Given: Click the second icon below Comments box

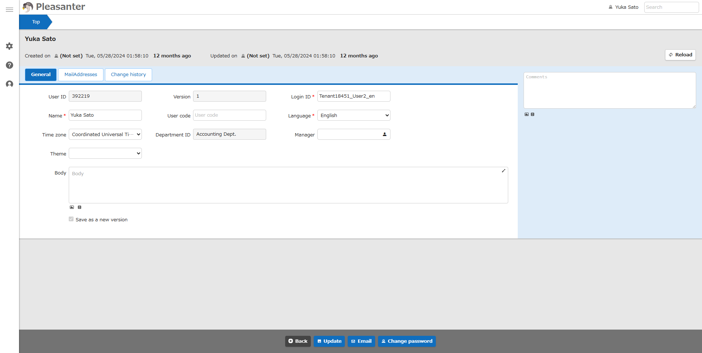Looking at the screenshot, I should point(533,114).
